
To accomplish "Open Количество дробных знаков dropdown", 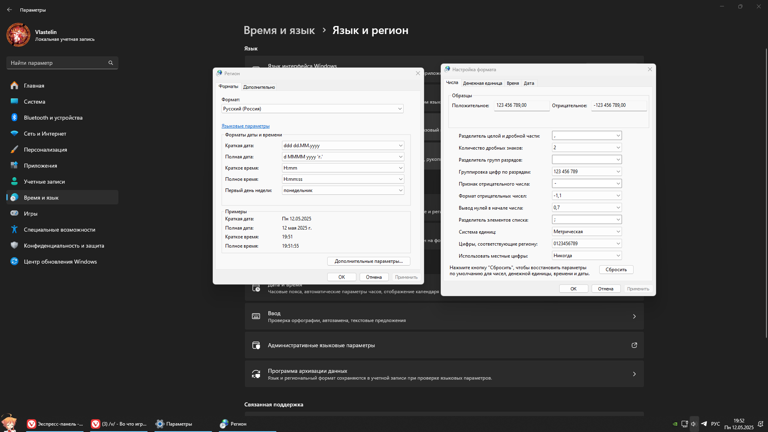I will (x=587, y=148).
